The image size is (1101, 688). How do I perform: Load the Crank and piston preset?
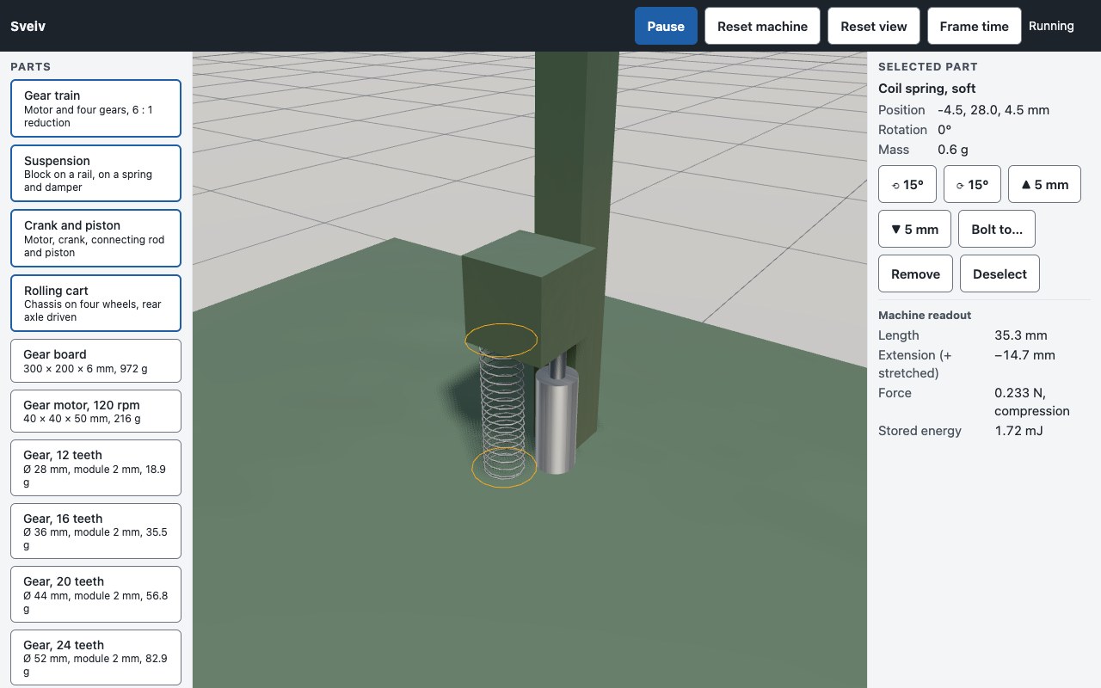tap(95, 238)
